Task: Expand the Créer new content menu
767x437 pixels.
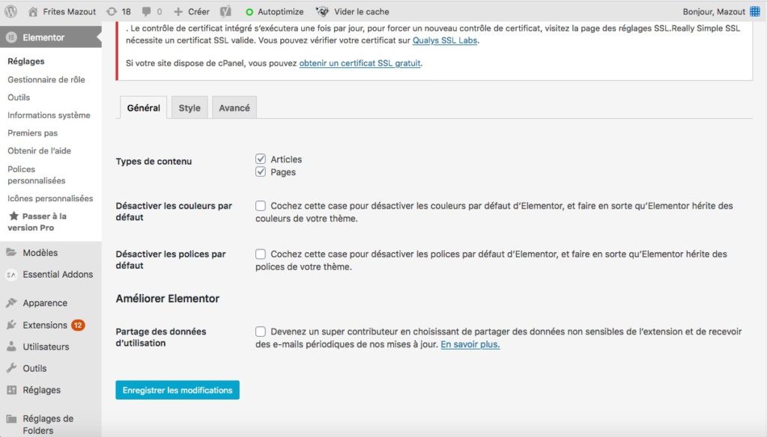Action: point(192,12)
